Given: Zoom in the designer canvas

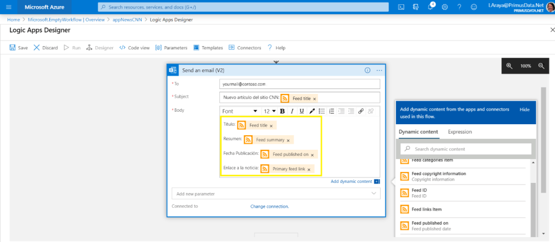Looking at the screenshot, I should point(509,66).
